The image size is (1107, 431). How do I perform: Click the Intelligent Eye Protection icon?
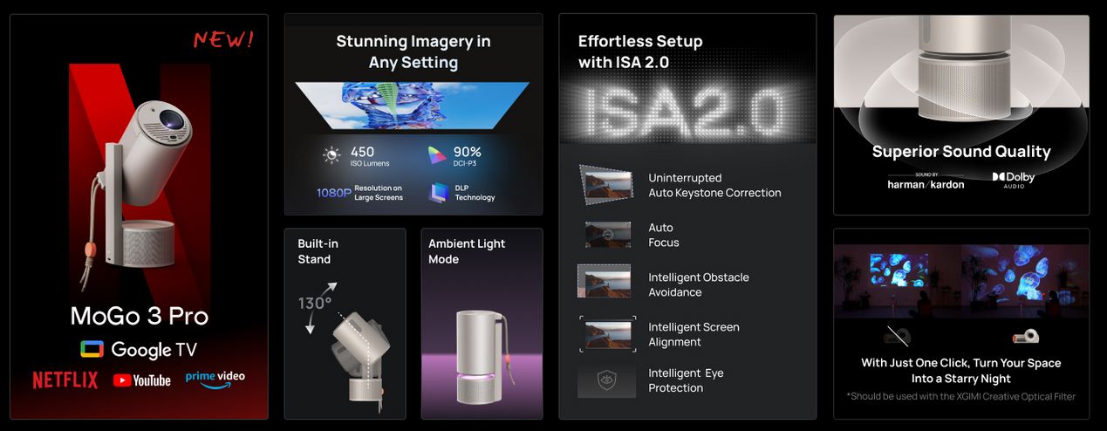pos(606,380)
